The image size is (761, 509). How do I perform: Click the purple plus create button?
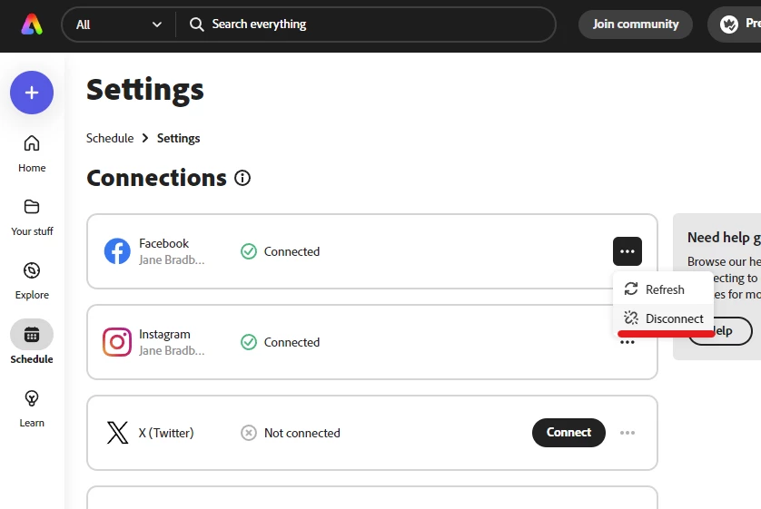coord(32,93)
